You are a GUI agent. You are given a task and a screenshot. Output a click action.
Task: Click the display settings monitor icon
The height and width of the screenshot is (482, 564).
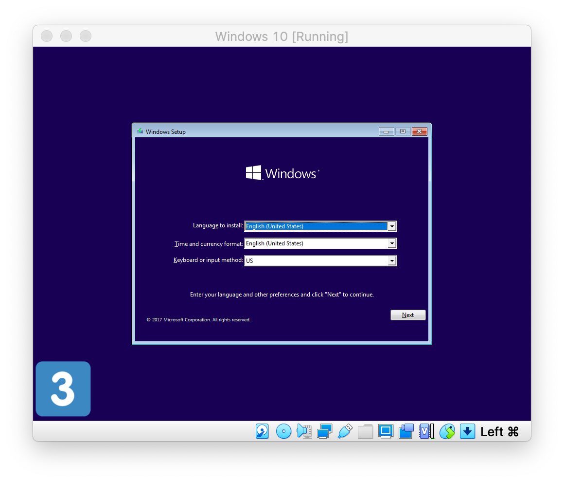click(386, 431)
